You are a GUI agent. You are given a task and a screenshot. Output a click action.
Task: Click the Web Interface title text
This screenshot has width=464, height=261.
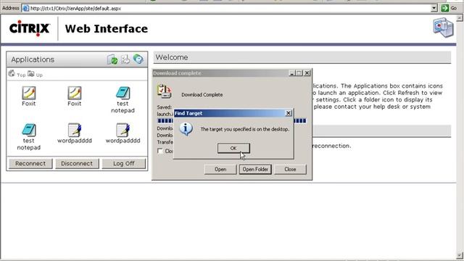(107, 29)
